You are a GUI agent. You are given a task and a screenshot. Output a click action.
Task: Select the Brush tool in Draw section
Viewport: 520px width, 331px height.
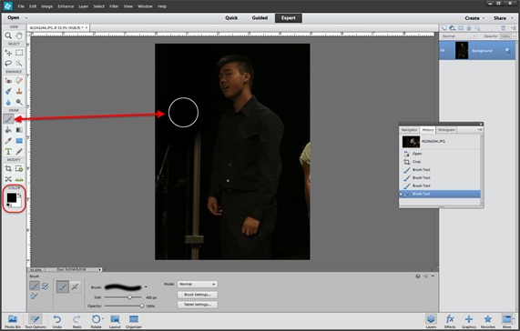pyautogui.click(x=8, y=118)
